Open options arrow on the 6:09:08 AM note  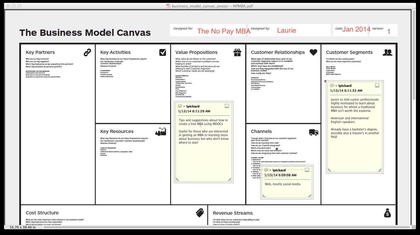pyautogui.click(x=271, y=170)
